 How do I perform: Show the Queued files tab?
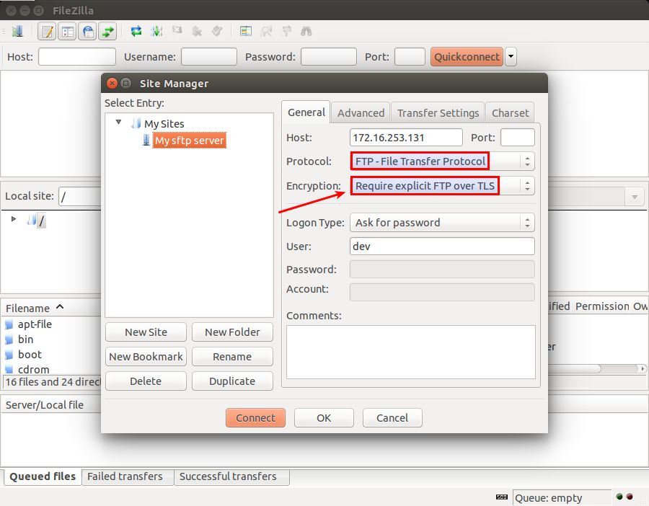pyautogui.click(x=43, y=476)
